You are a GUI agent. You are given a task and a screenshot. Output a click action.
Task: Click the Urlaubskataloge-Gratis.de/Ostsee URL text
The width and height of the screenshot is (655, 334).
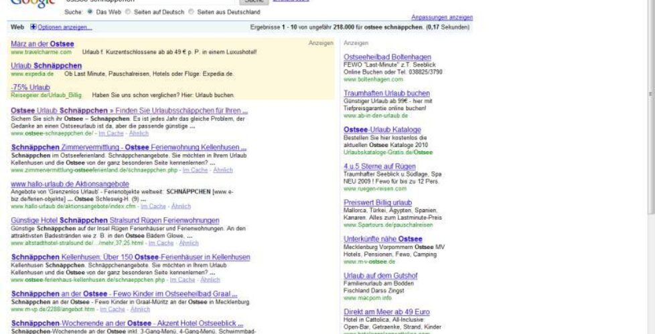pos(388,152)
